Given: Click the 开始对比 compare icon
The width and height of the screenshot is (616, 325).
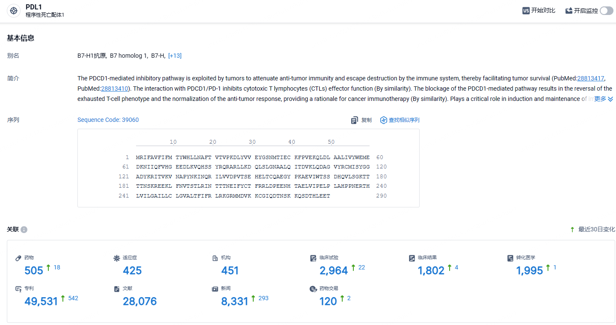Looking at the screenshot, I should point(526,11).
